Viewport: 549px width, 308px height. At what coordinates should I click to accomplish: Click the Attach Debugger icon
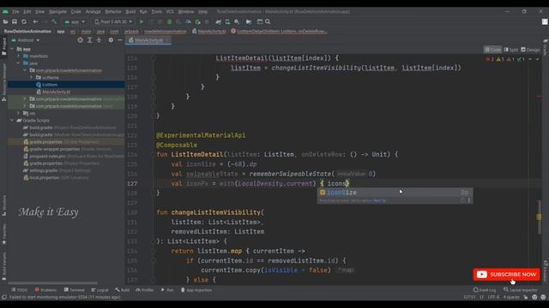click(x=197, y=21)
